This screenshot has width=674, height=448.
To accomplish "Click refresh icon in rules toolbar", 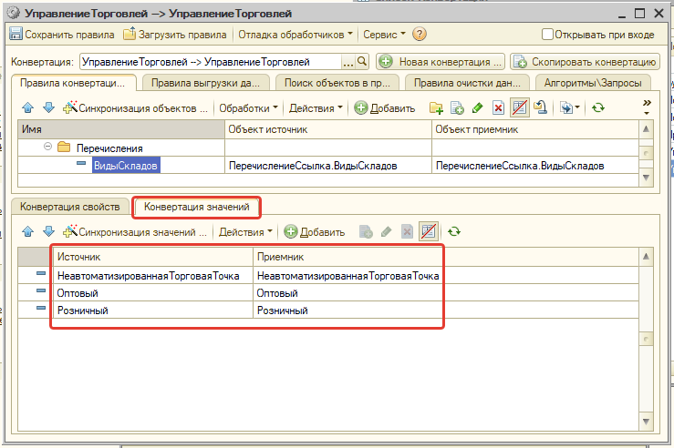I will point(598,107).
